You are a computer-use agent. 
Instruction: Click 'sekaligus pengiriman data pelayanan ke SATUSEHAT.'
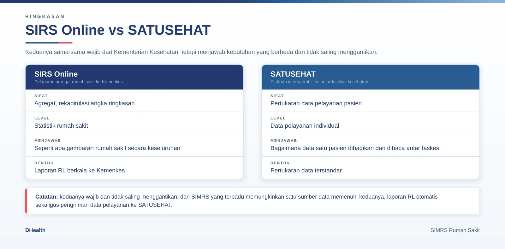coord(104,205)
